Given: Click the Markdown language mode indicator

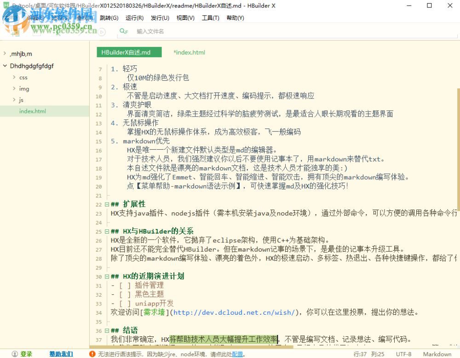Looking at the screenshot, I should pos(437,354).
